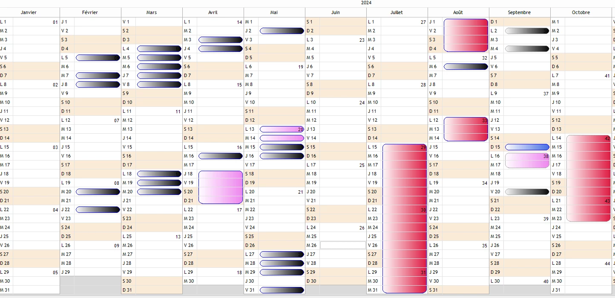The width and height of the screenshot is (615, 298).
Task: Open the gray event on Mai M 15
Action: click(x=282, y=147)
